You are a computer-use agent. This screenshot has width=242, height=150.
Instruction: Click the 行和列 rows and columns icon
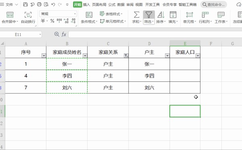205,15
